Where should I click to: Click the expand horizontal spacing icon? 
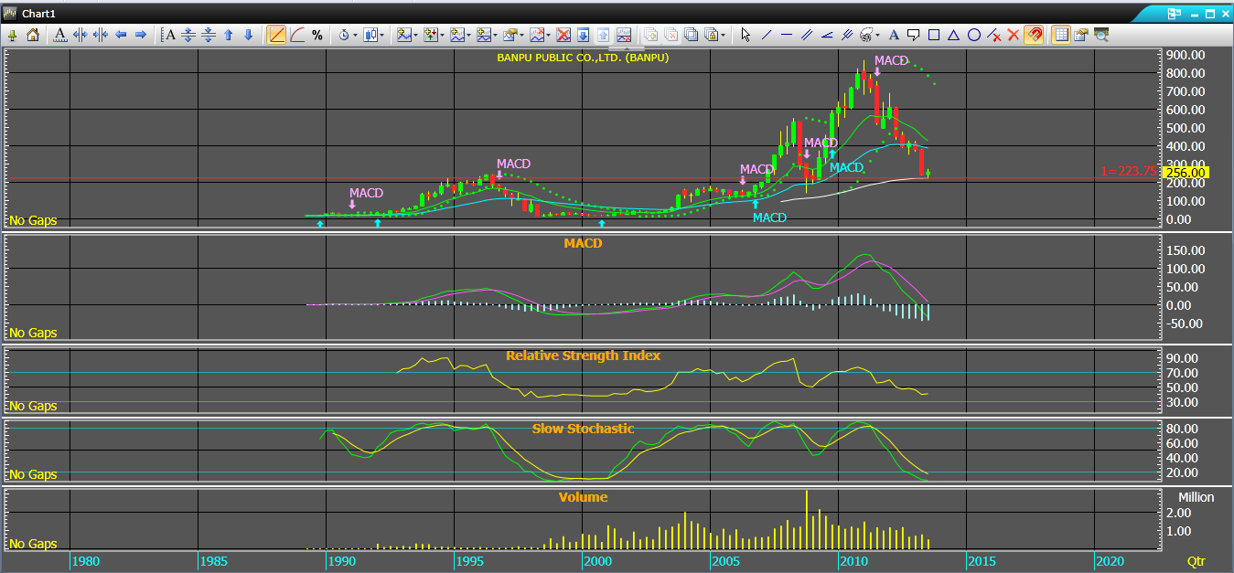pyautogui.click(x=80, y=35)
